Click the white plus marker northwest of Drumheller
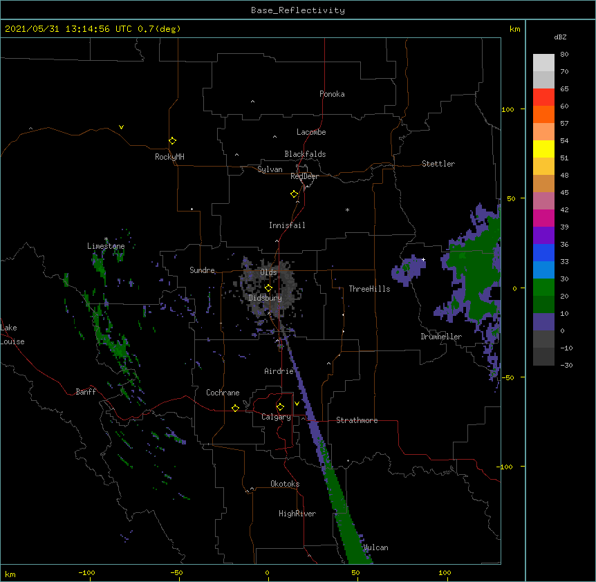The height and width of the screenshot is (582, 596). pyautogui.click(x=423, y=260)
